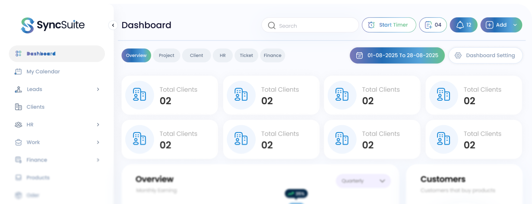Screen dimensions: 532x204
Task: Switch to the Project tab
Action: (x=166, y=56)
